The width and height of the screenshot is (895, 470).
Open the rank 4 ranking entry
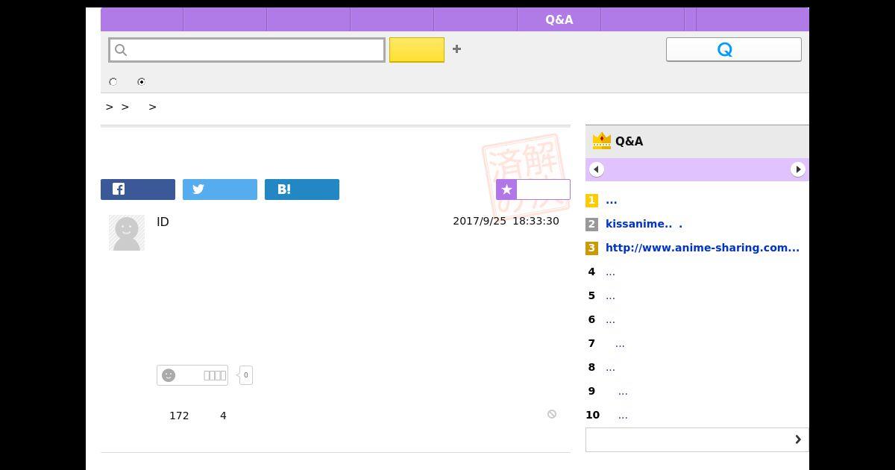coord(610,272)
